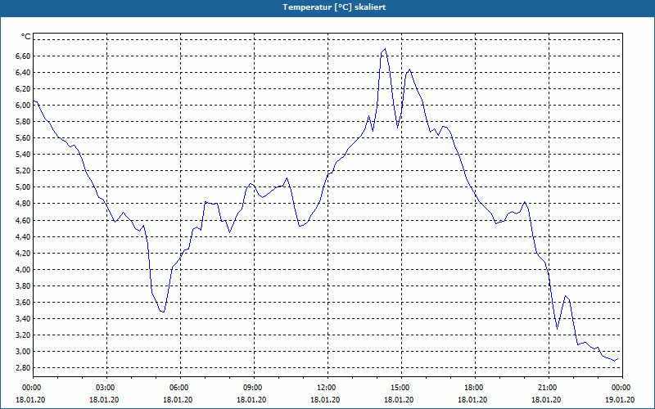
Task: Select the 09:00 time label
Action: pyautogui.click(x=254, y=388)
